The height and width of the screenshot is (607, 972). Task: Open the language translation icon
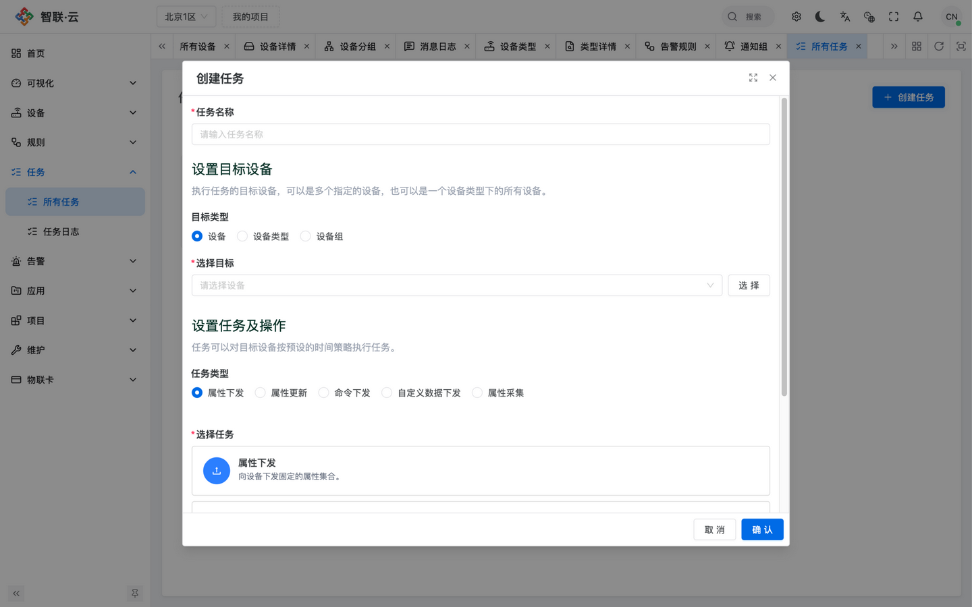pyautogui.click(x=844, y=17)
